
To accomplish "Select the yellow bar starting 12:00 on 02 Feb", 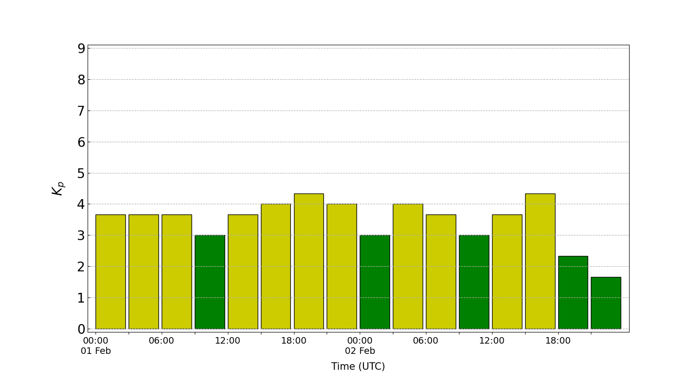I will [507, 272].
